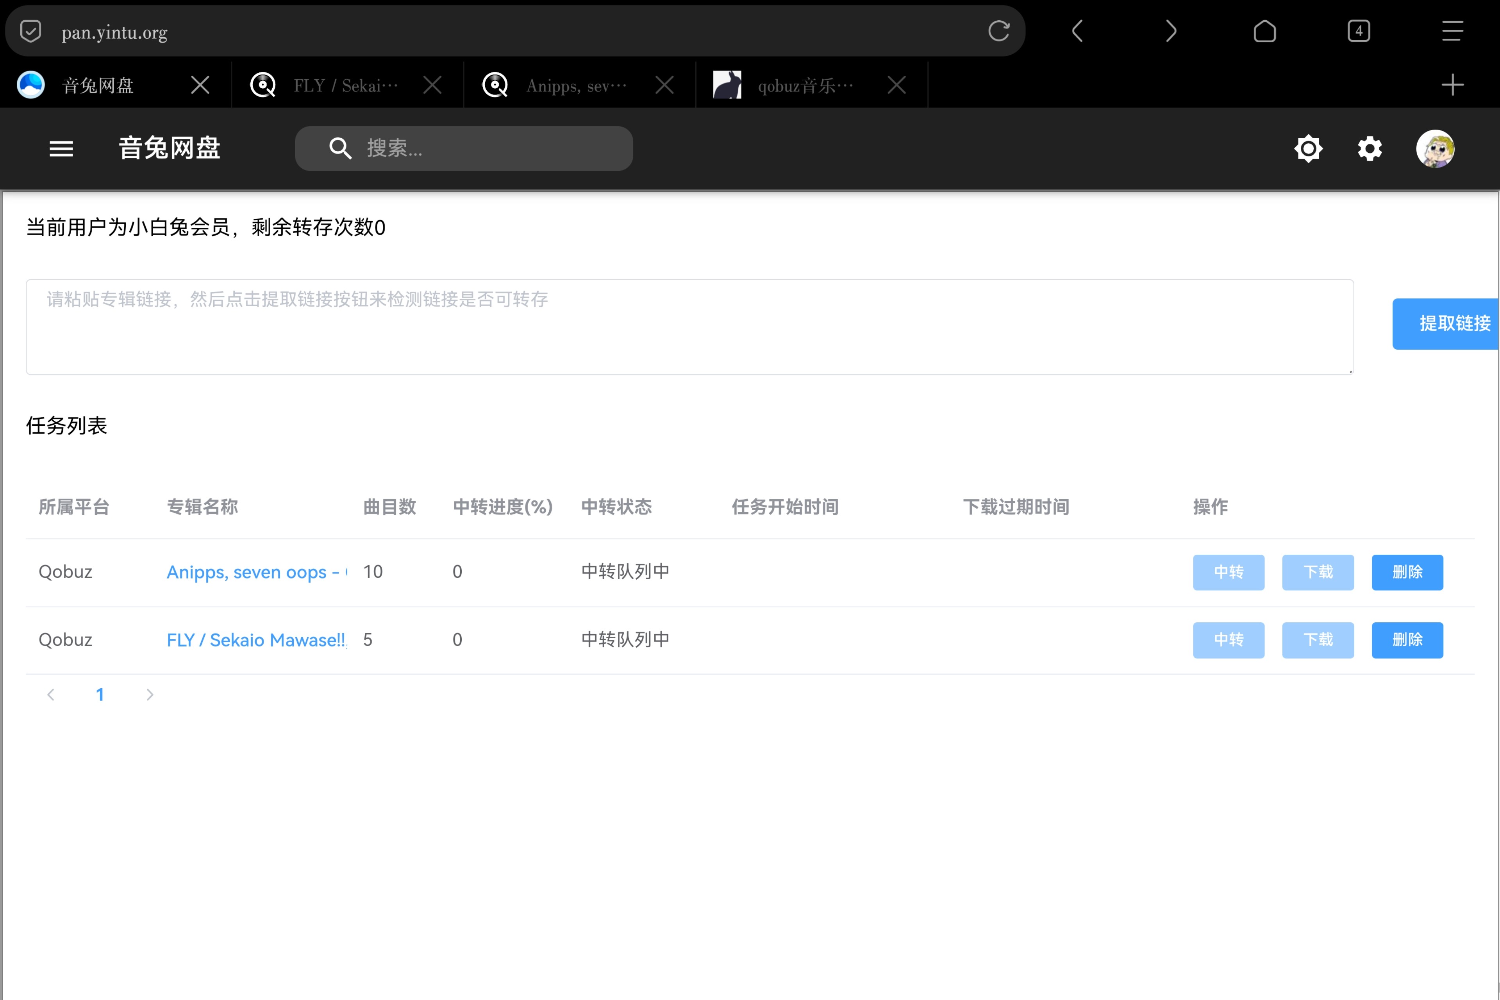The height and width of the screenshot is (1000, 1500).
Task: Click the pan.yintu.org address bar
Action: tap(515, 31)
